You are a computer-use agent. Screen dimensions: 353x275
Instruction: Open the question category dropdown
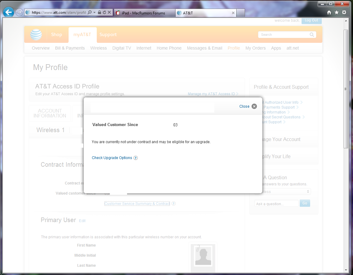click(x=283, y=191)
